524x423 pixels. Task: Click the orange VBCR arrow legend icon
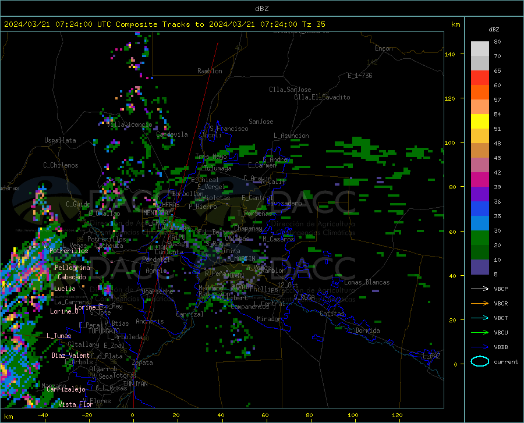pos(480,304)
